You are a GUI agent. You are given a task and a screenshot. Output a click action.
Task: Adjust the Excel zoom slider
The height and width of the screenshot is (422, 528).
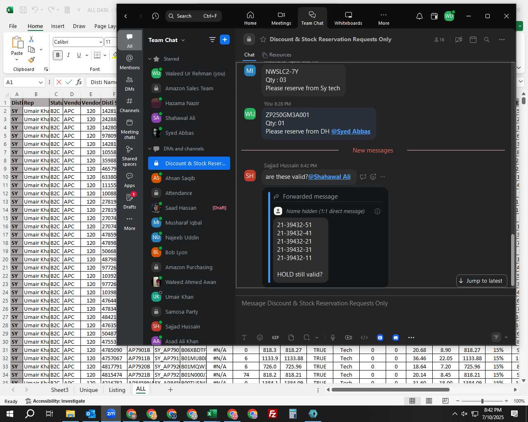tap(482, 401)
